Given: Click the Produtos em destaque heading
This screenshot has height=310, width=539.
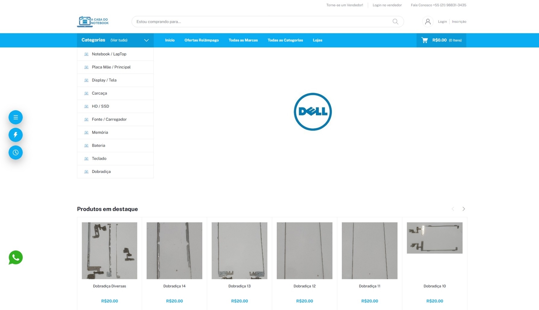Looking at the screenshot, I should (x=107, y=209).
